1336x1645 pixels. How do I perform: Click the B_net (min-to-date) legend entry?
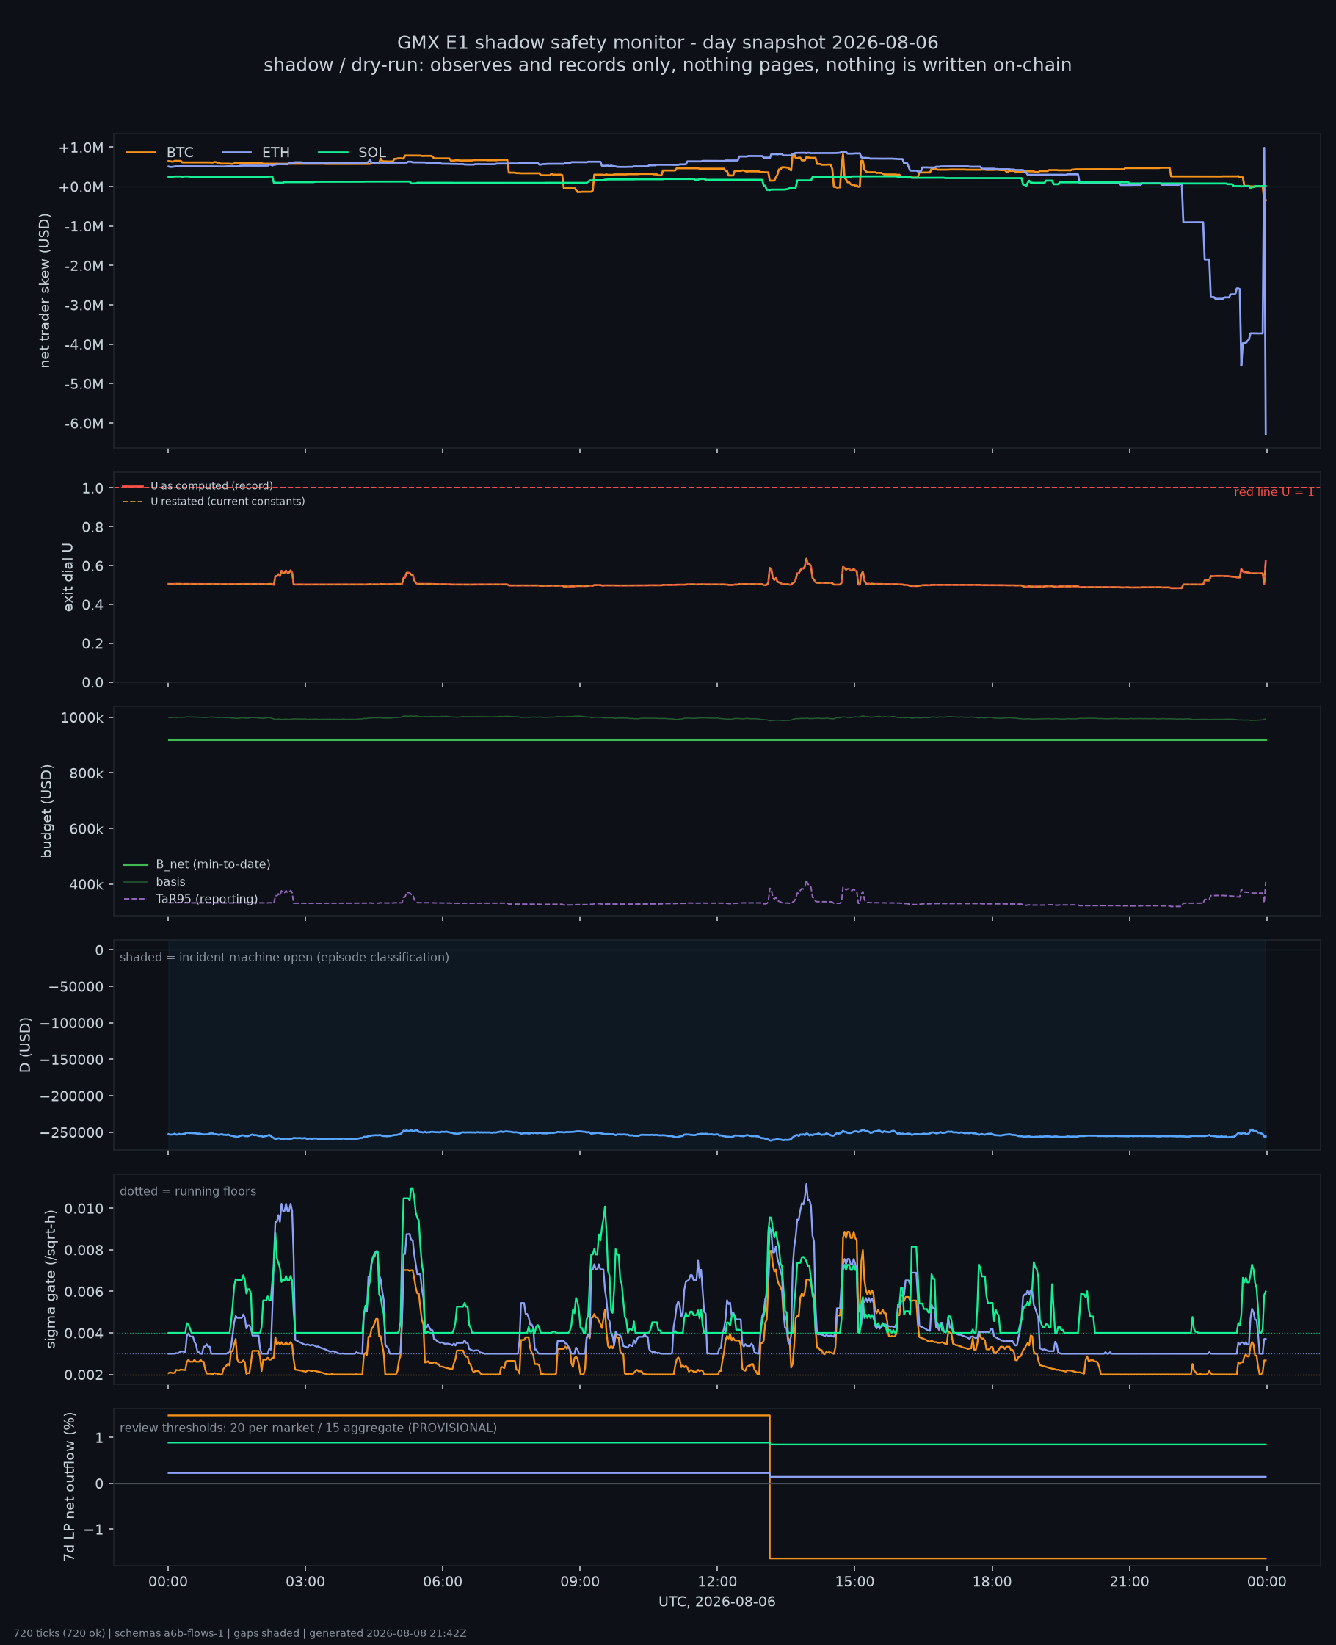[x=197, y=864]
